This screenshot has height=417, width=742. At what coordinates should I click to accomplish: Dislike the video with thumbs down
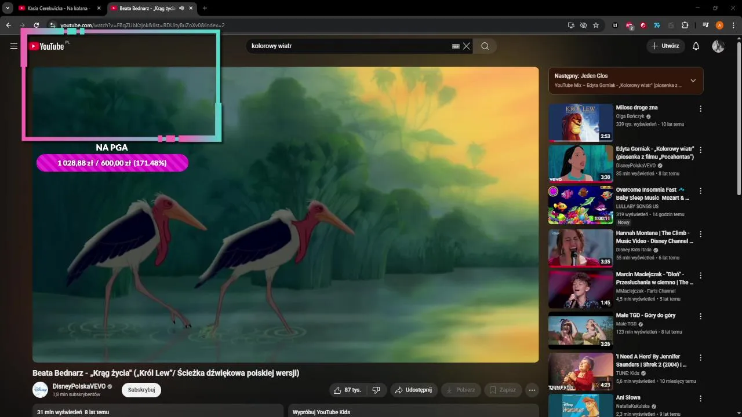(376, 390)
